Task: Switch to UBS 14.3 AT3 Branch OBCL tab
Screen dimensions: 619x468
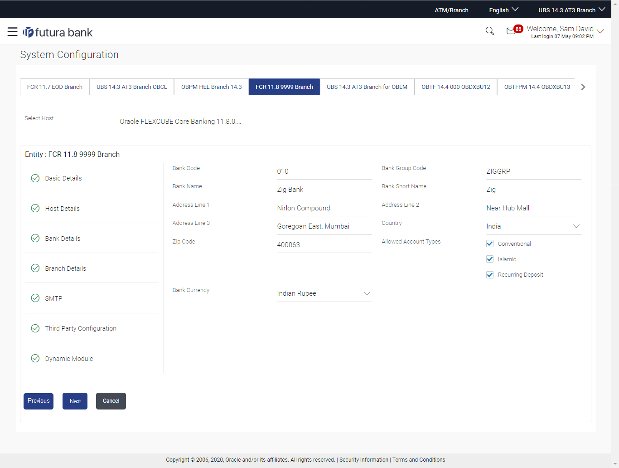Action: point(132,87)
